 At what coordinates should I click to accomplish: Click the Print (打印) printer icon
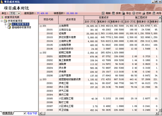134,13
